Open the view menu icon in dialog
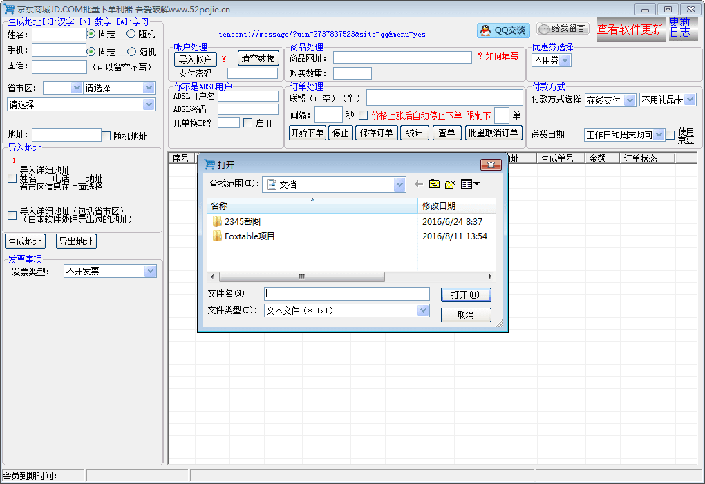Screen dimensions: 705x484 470,184
